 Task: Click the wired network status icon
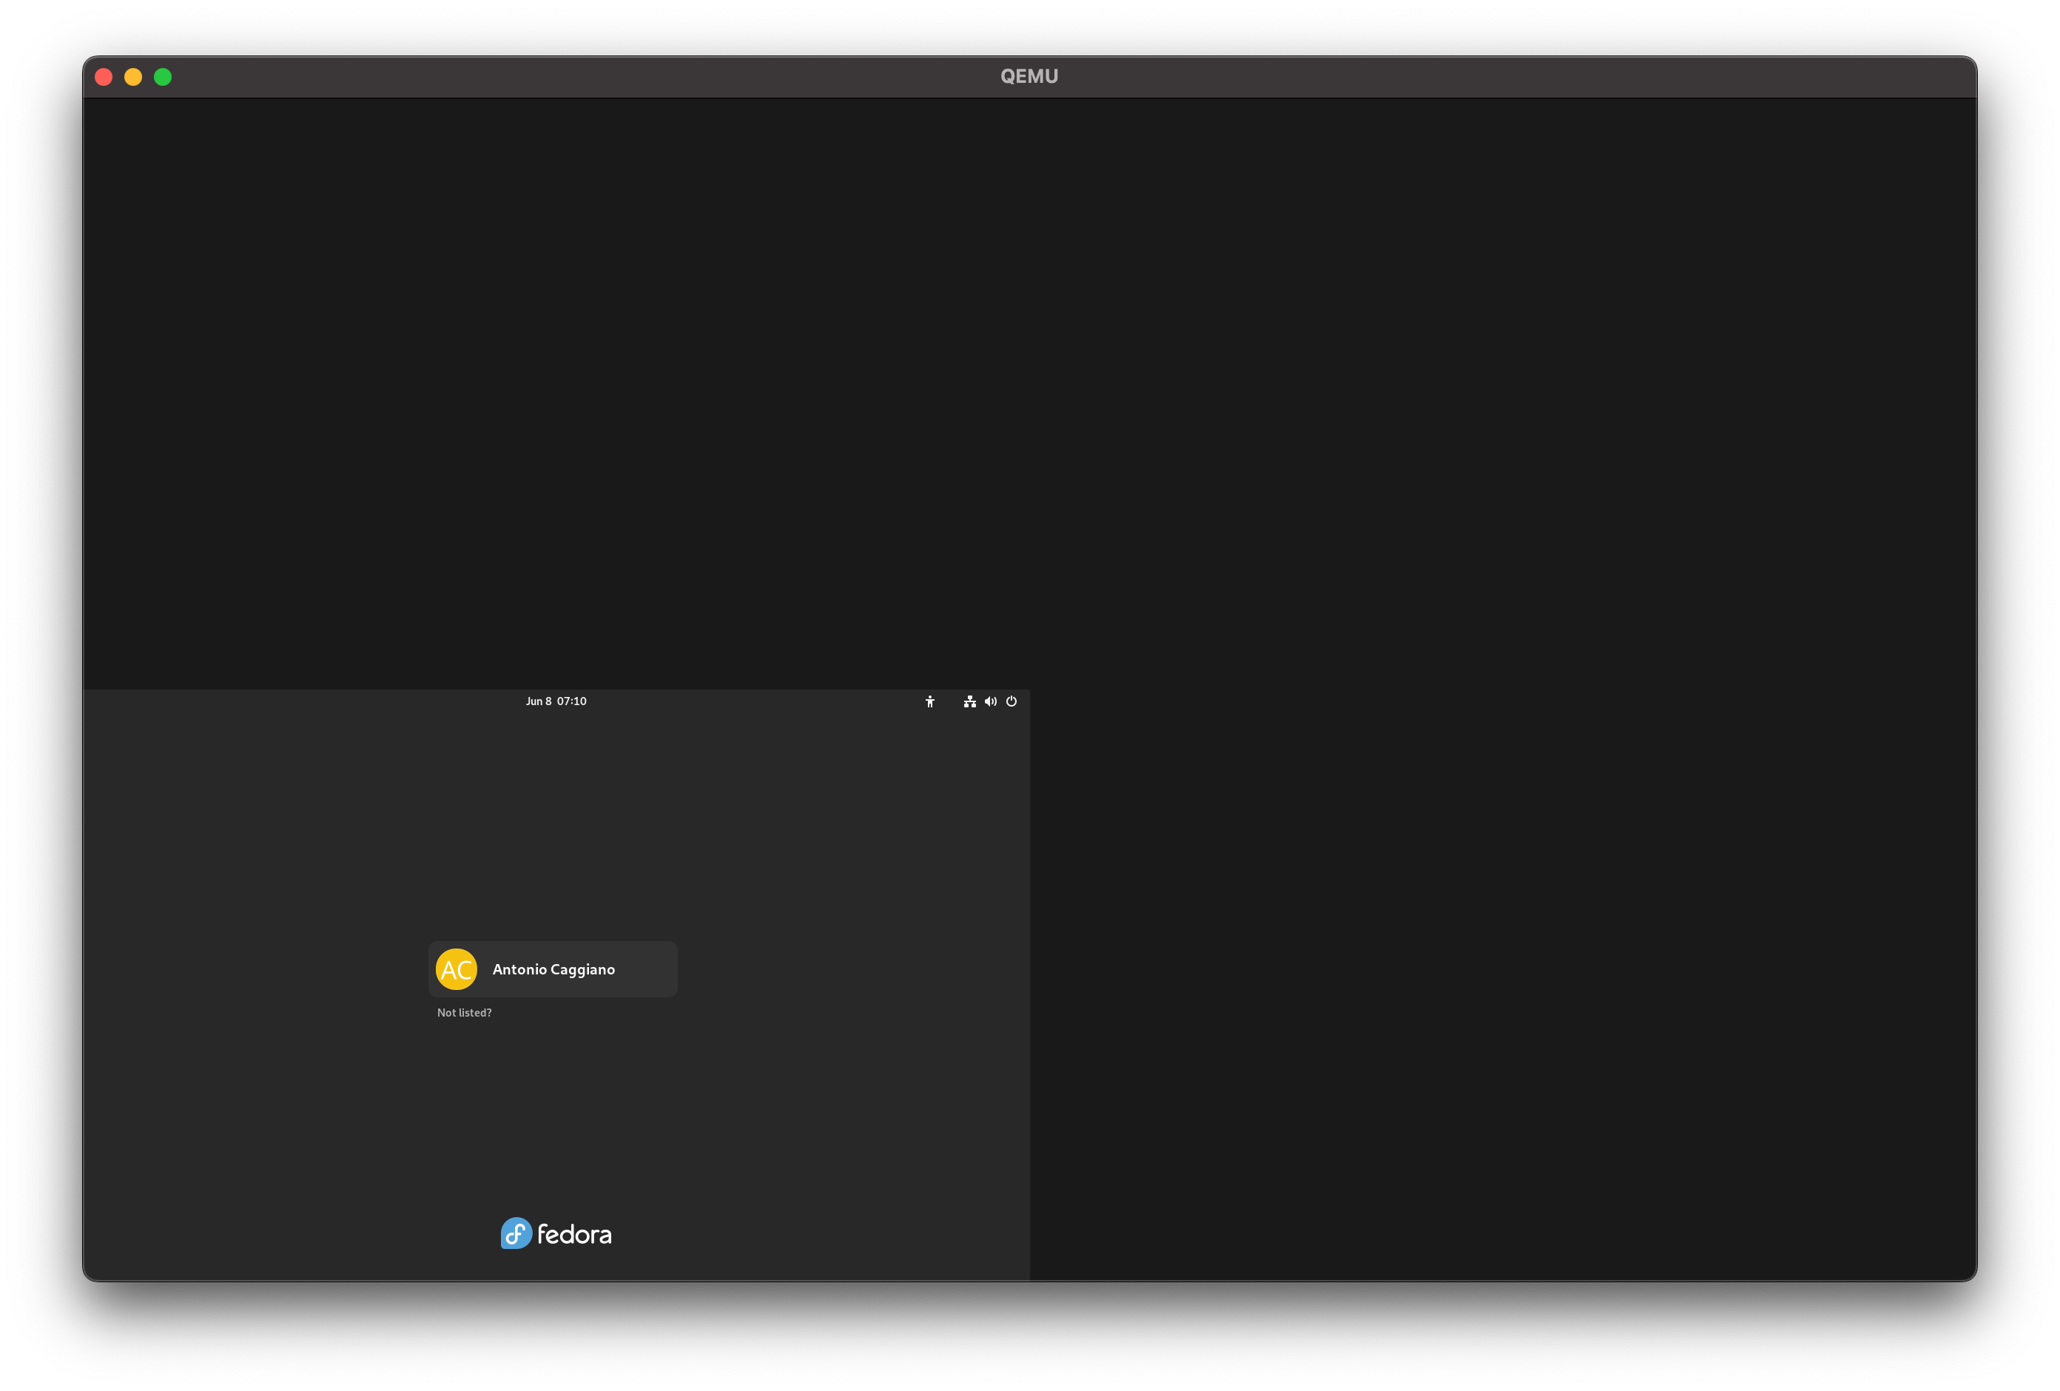(970, 701)
